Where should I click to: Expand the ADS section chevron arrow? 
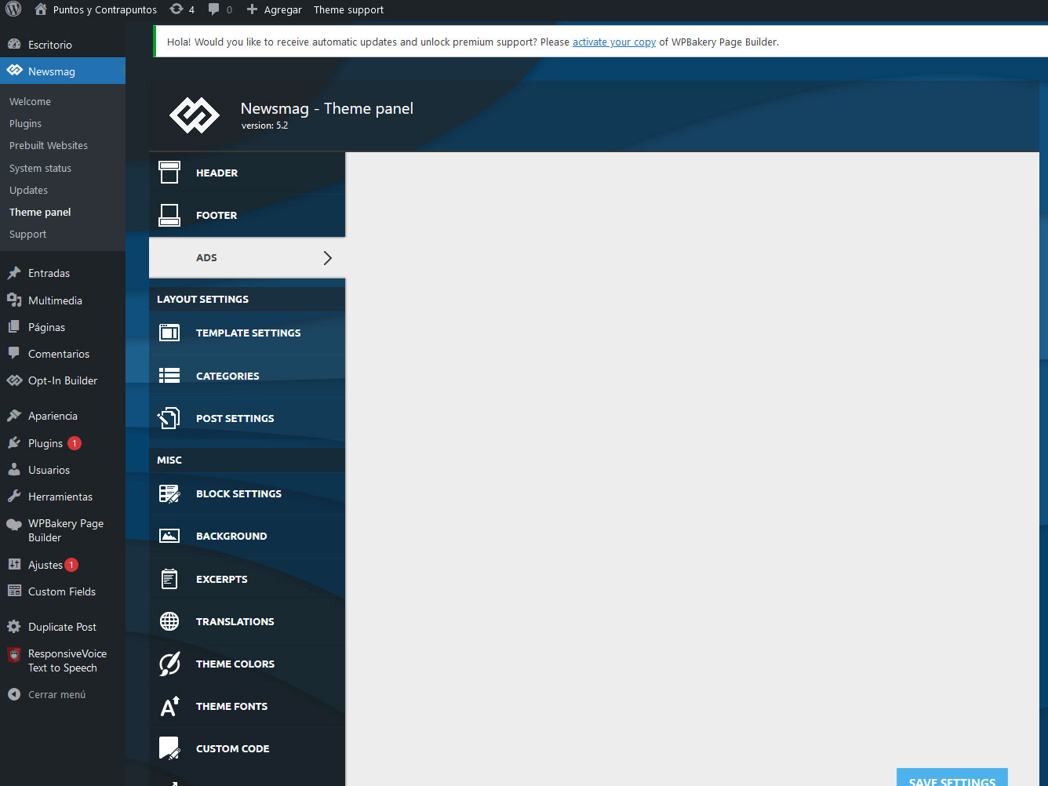pyautogui.click(x=328, y=258)
